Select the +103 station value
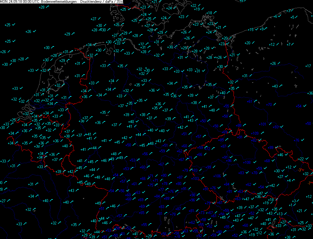The height and width of the screenshot is (239, 313). (x=195, y=179)
